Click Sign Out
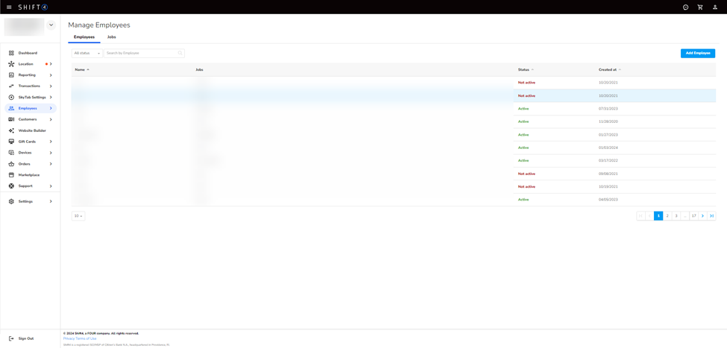Viewport: 727px width, 348px height. [26, 339]
